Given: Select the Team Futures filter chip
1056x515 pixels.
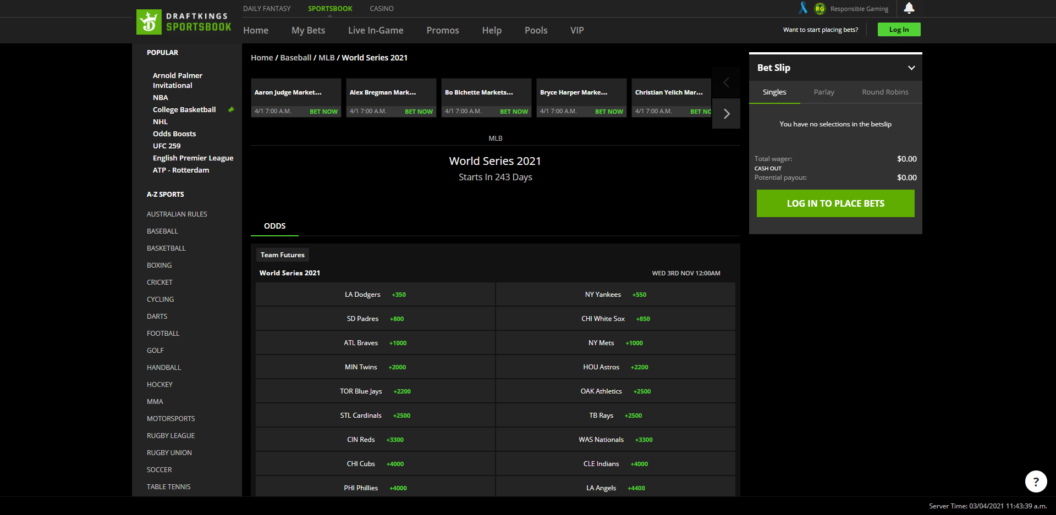Looking at the screenshot, I should click(282, 254).
